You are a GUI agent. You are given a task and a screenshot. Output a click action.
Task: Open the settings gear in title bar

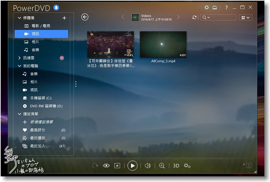pyautogui.click(x=207, y=7)
